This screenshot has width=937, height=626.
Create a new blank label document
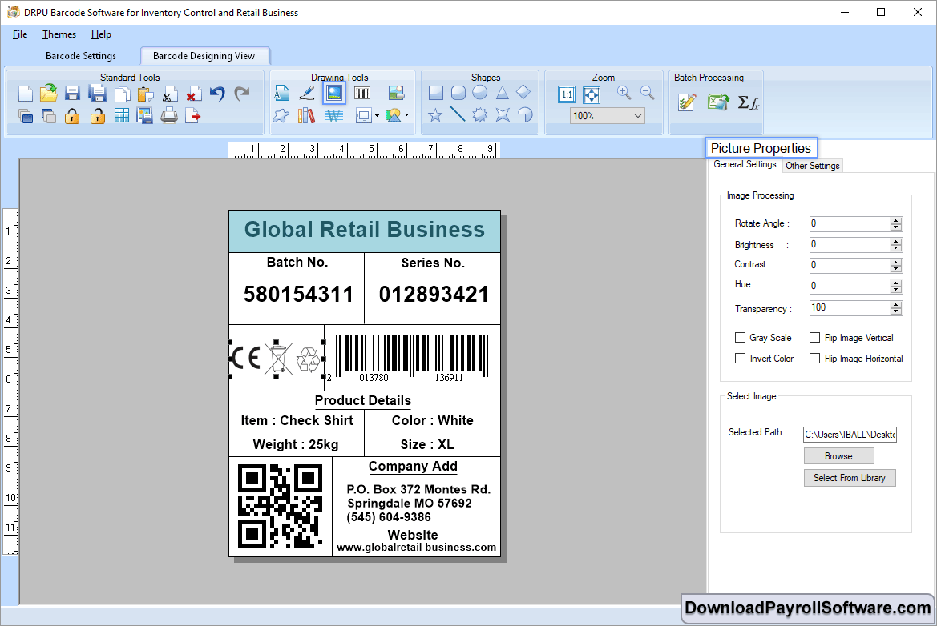pyautogui.click(x=25, y=94)
